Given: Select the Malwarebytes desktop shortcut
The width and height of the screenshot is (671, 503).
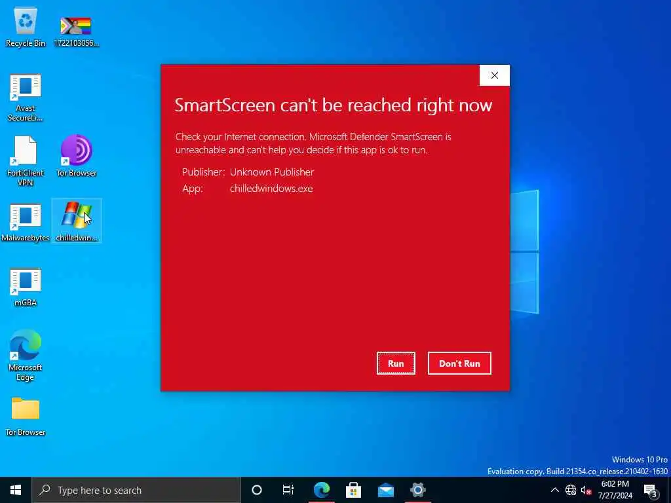Looking at the screenshot, I should 26,223.
